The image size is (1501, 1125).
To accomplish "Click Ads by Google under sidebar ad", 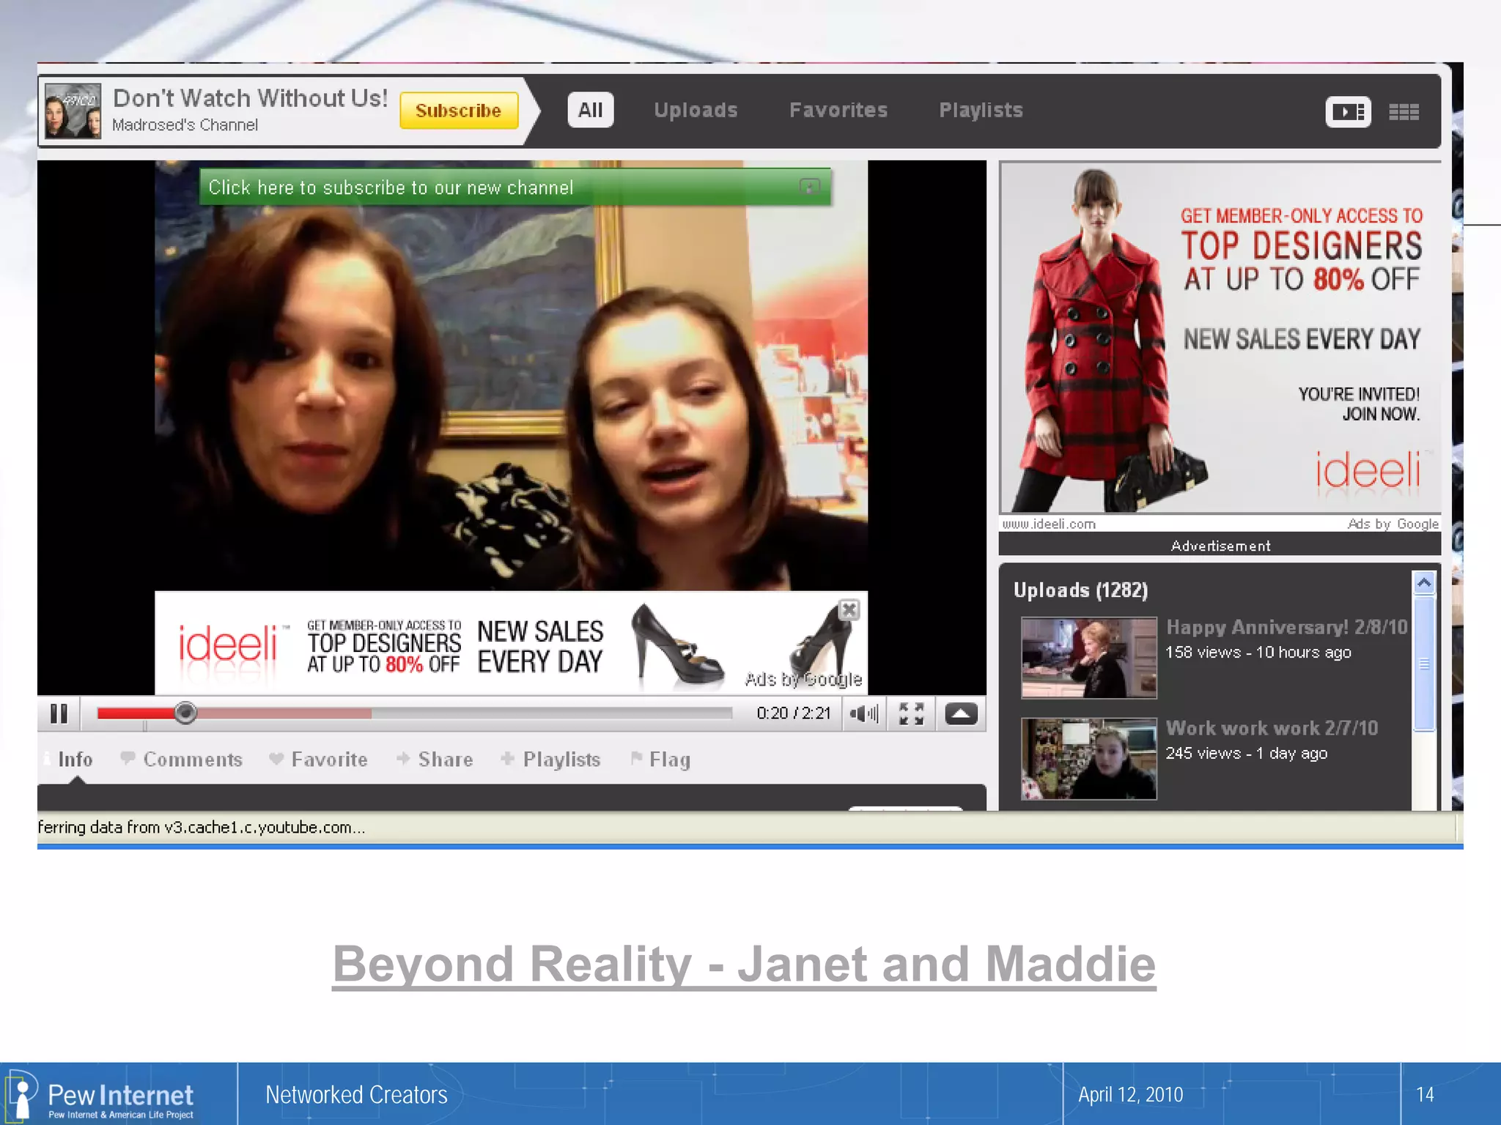I will 1393,524.
